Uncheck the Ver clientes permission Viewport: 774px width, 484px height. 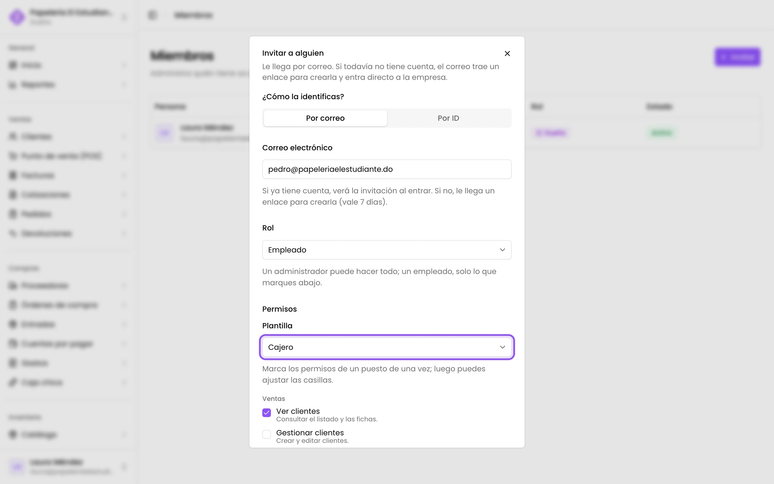(x=266, y=413)
